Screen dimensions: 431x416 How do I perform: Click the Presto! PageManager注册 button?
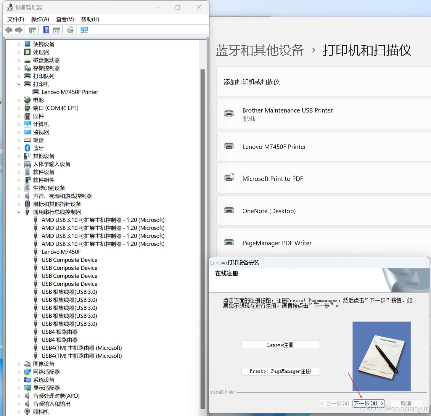click(x=280, y=371)
